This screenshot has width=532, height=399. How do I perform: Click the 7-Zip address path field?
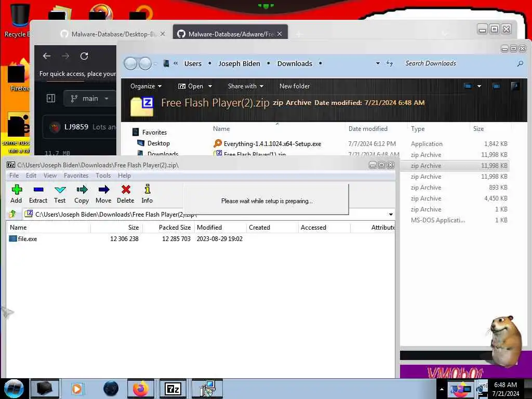(205, 215)
